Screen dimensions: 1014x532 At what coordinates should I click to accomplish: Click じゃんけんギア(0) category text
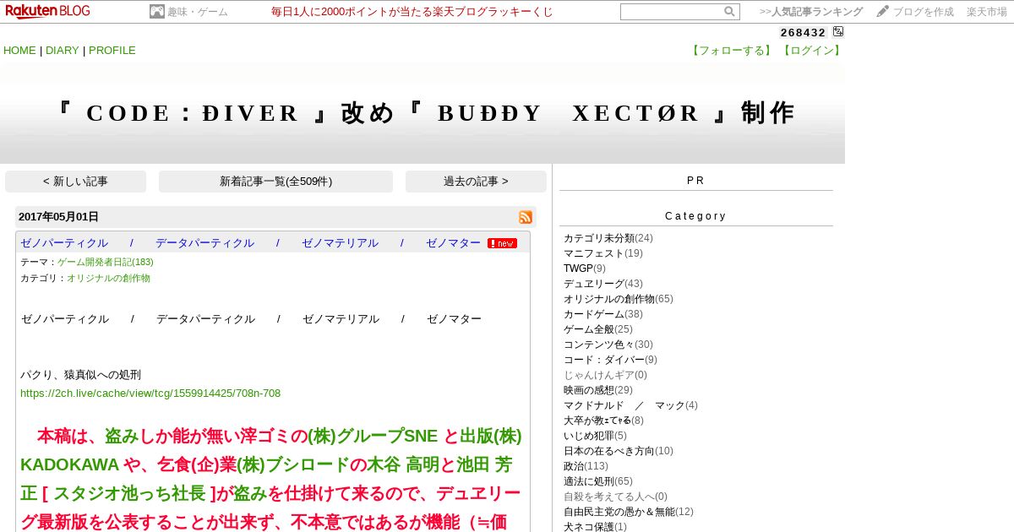pyautogui.click(x=606, y=375)
